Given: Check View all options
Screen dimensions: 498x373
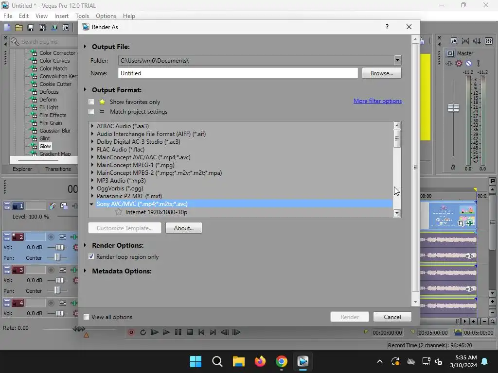Looking at the screenshot, I should coord(87,317).
